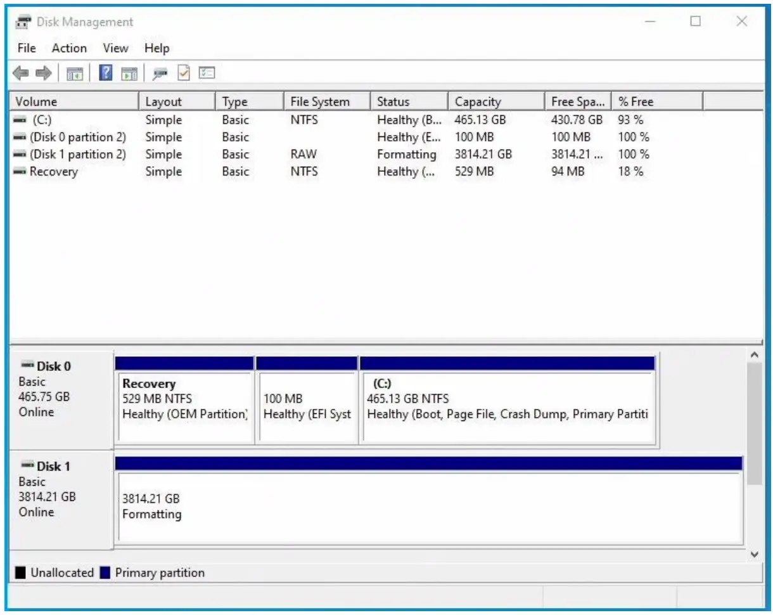Click the Disk Management title bar icon
Viewport: 773px width, 615px height.
[23, 21]
